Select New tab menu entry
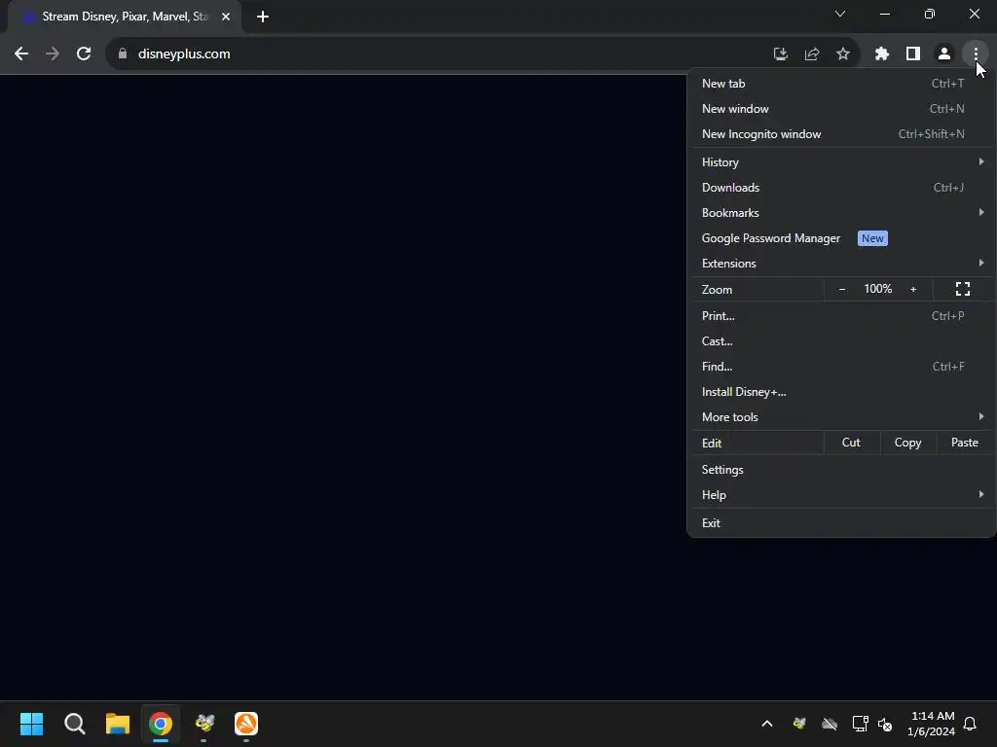997x747 pixels. 842,84
